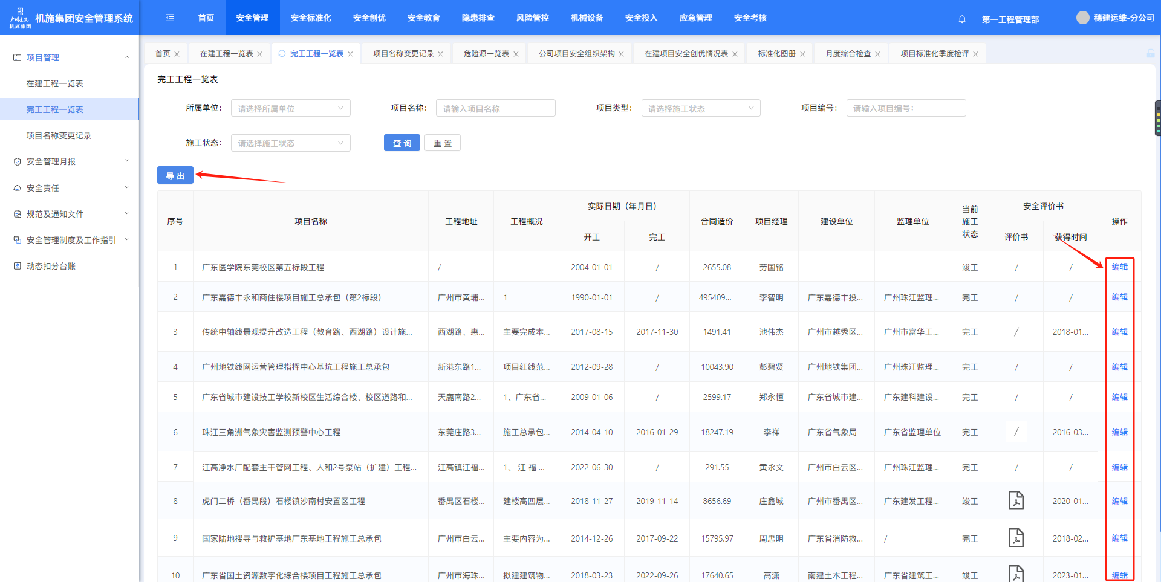Open the 项目类型 dropdown
1161x582 pixels.
pyautogui.click(x=700, y=108)
